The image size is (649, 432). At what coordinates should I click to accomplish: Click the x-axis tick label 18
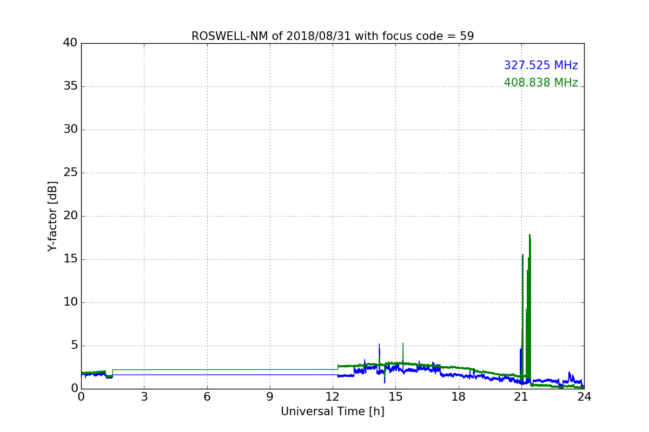[459, 396]
